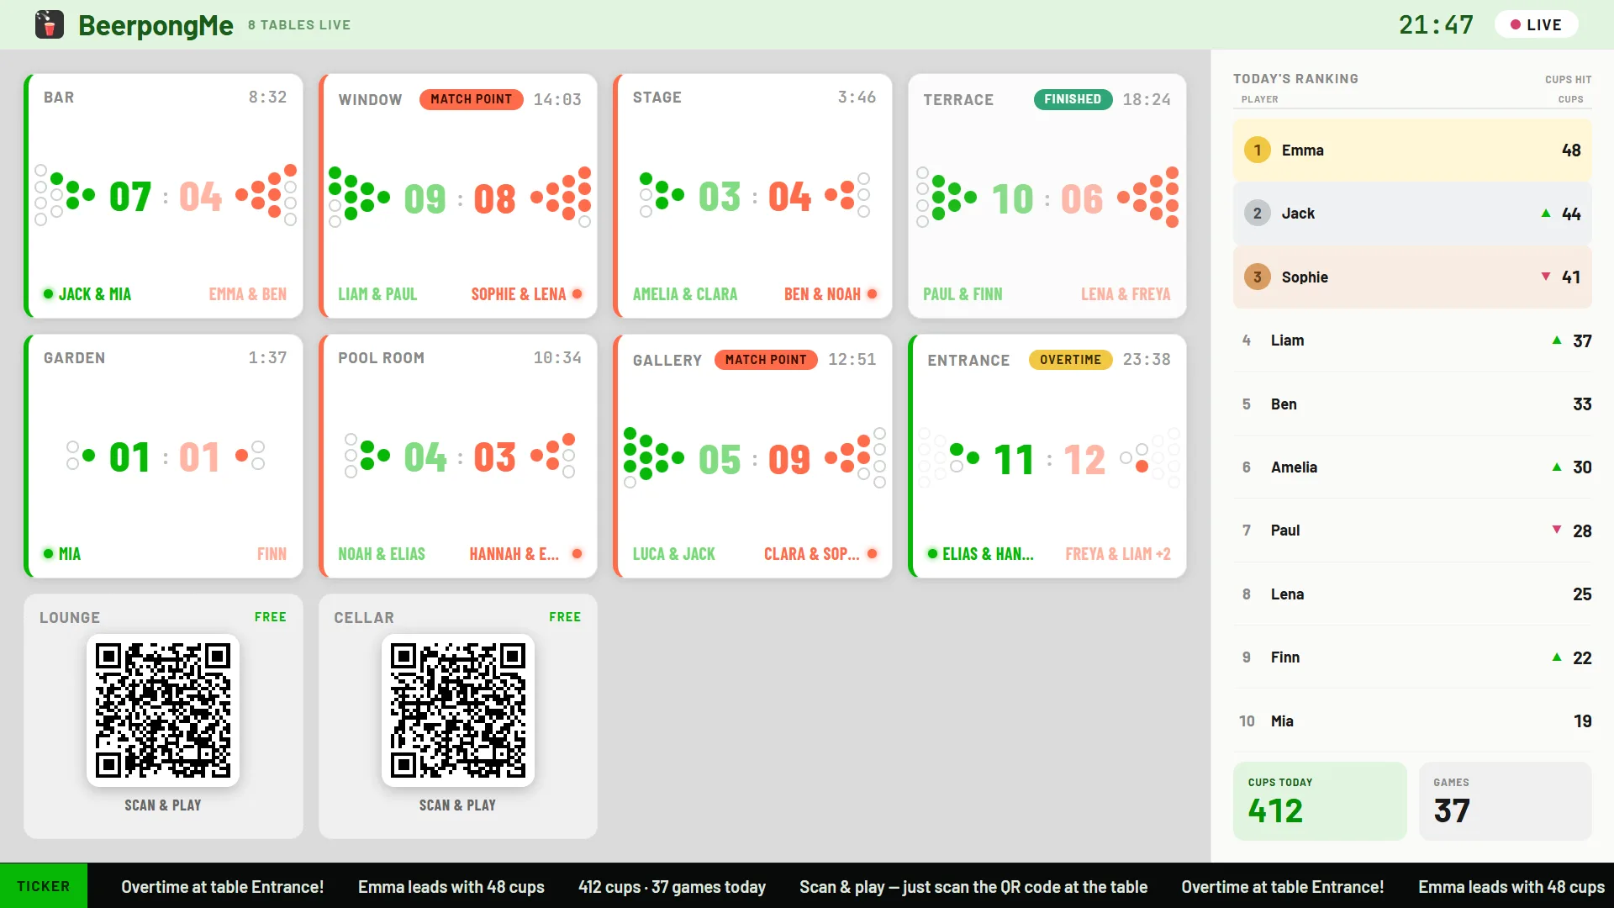Screen dimensions: 1614x908
Task: Click Jack's rank 2 silver badge
Action: [1258, 214]
